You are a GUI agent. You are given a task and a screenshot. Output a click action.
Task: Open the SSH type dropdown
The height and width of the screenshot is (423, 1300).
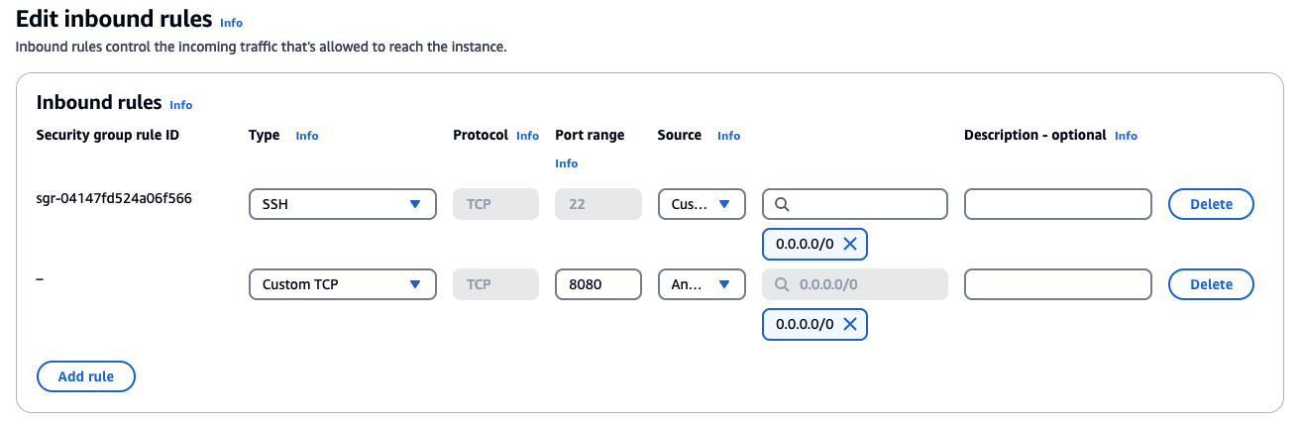[x=342, y=204]
